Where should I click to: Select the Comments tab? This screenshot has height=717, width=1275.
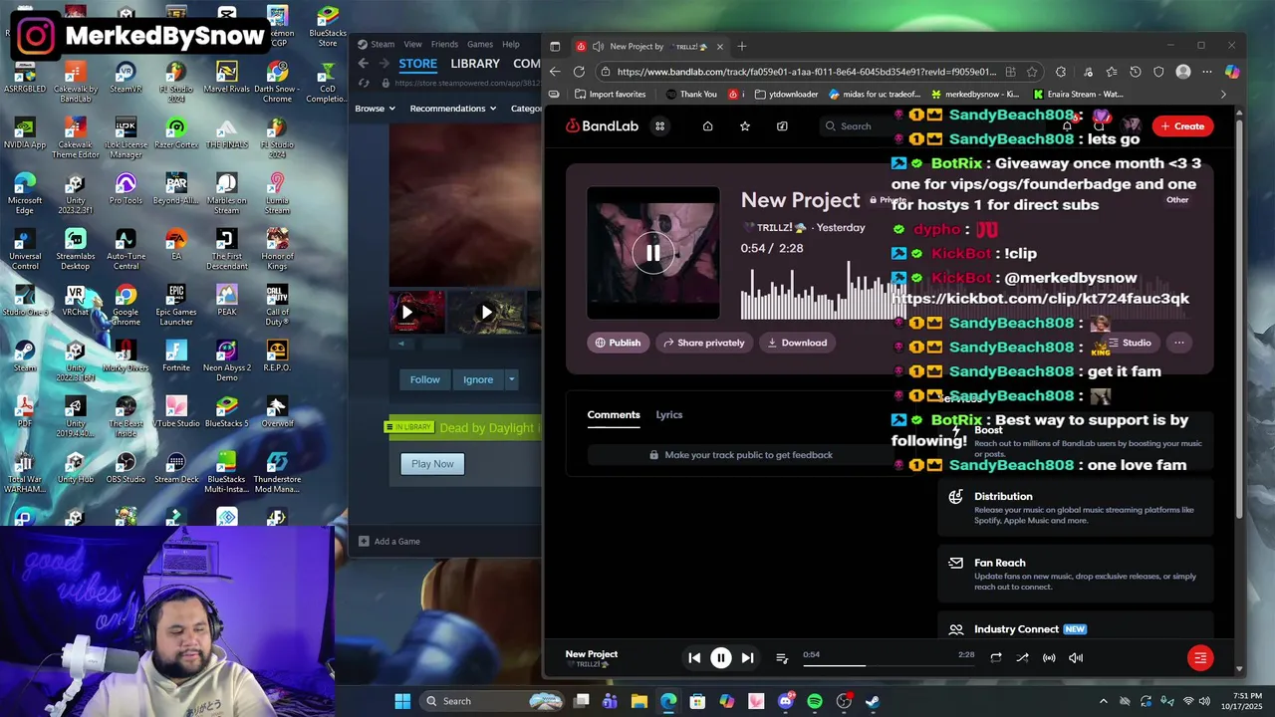[614, 414]
